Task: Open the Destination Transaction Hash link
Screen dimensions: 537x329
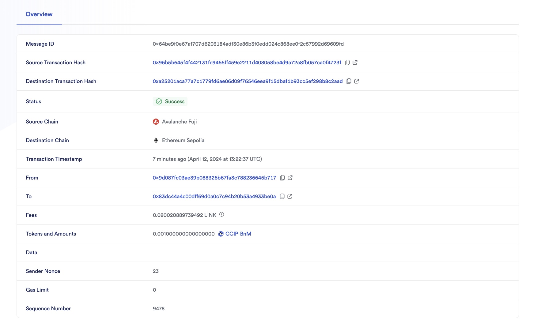Action: [248, 81]
